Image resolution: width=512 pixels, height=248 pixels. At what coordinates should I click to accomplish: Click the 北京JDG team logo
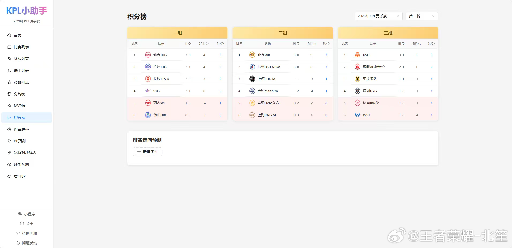click(148, 55)
